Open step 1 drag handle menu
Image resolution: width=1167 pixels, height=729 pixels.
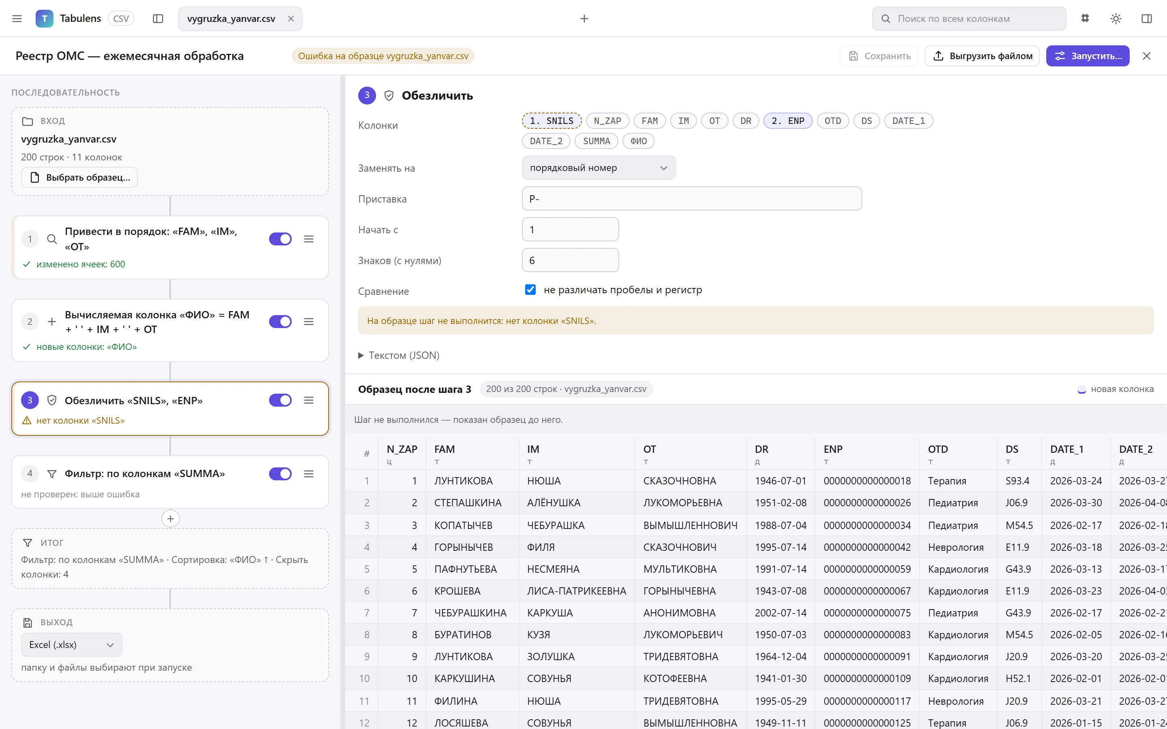[x=309, y=239]
